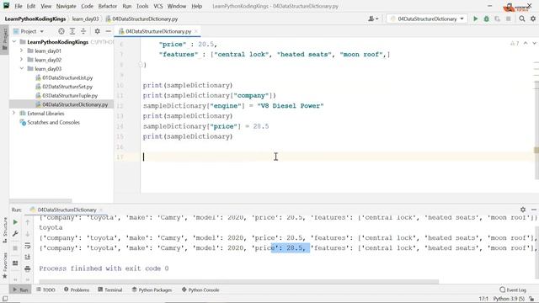The height and width of the screenshot is (303, 539).
Task: Run with coverage from the toolbar
Action: pos(498,19)
